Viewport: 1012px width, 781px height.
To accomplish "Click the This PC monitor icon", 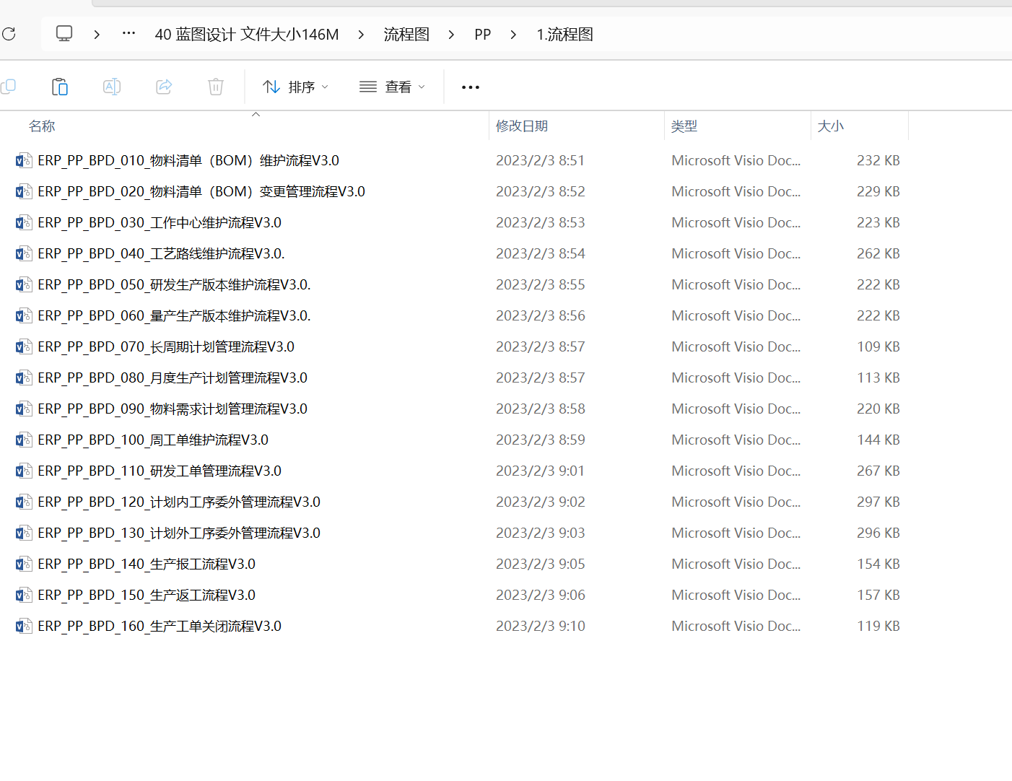I will (64, 34).
